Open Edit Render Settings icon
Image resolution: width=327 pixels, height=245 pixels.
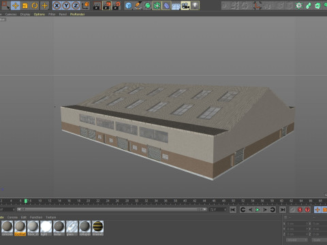[116, 5]
